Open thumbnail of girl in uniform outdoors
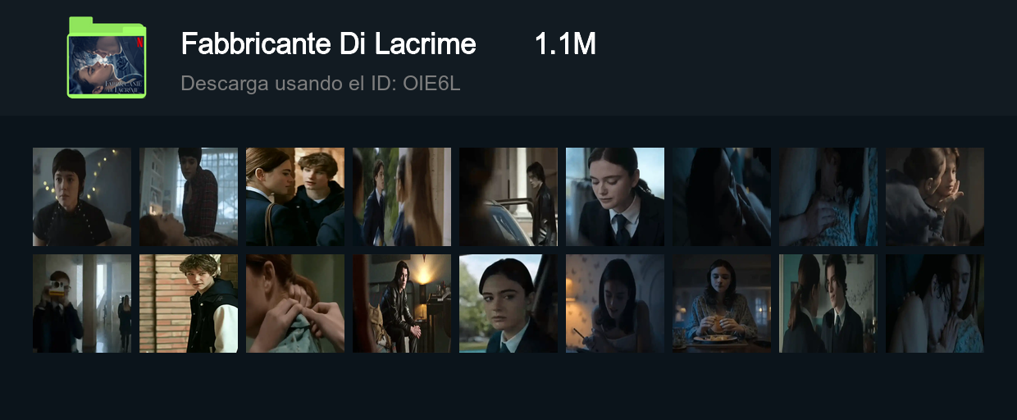 508,304
